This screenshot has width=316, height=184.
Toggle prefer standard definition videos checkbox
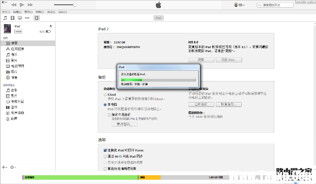pyautogui.click(x=105, y=169)
